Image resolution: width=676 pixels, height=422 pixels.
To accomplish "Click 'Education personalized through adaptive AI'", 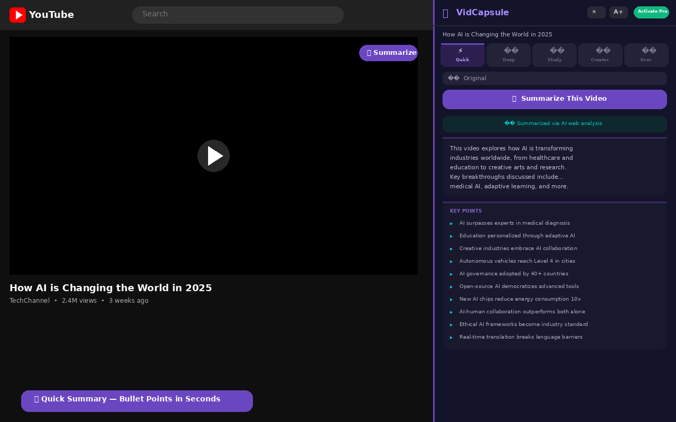I will 517,236.
